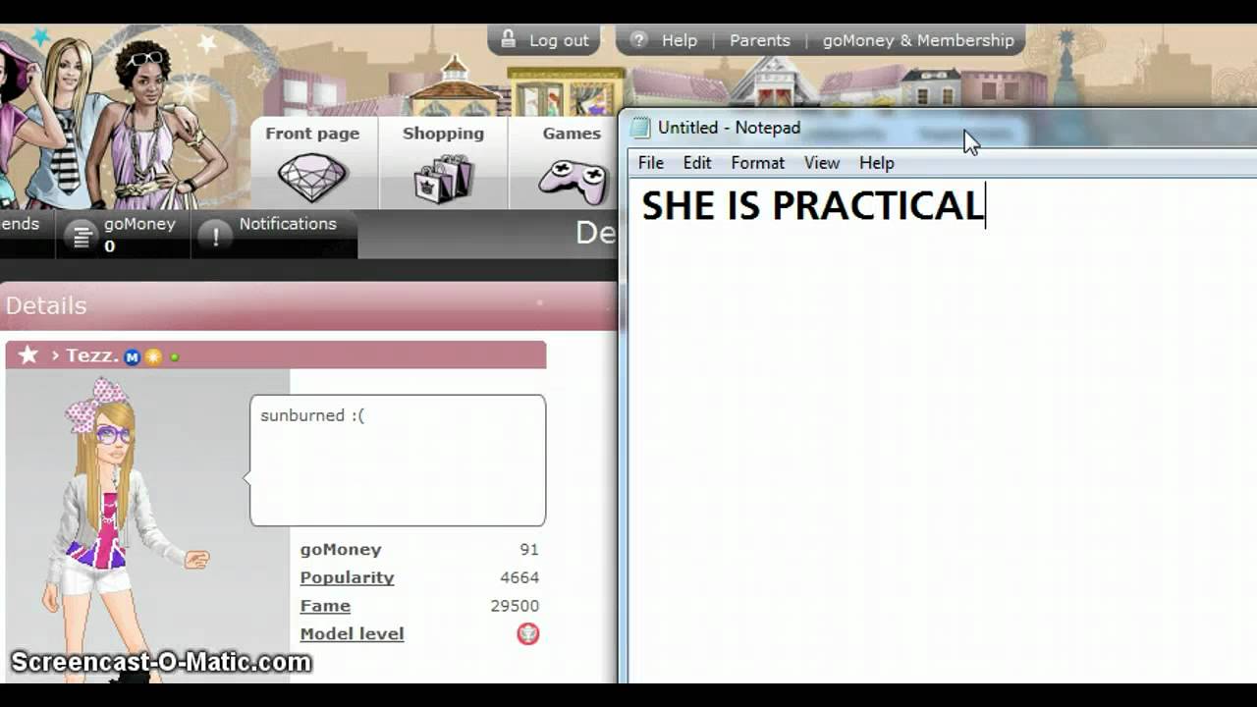Click the green online status dot
The image size is (1257, 707).
[x=175, y=357]
